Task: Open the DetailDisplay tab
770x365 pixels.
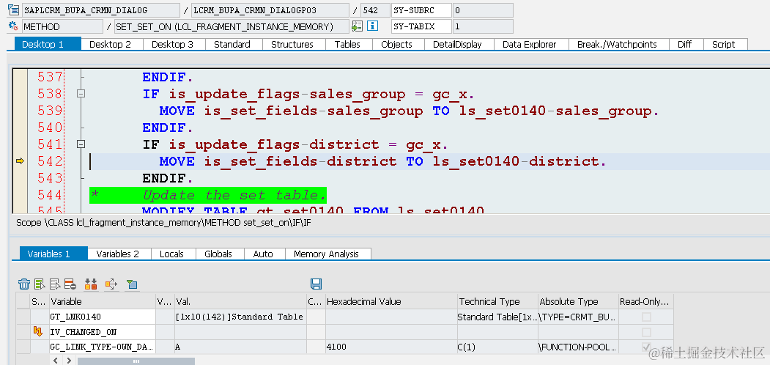Action: click(459, 44)
